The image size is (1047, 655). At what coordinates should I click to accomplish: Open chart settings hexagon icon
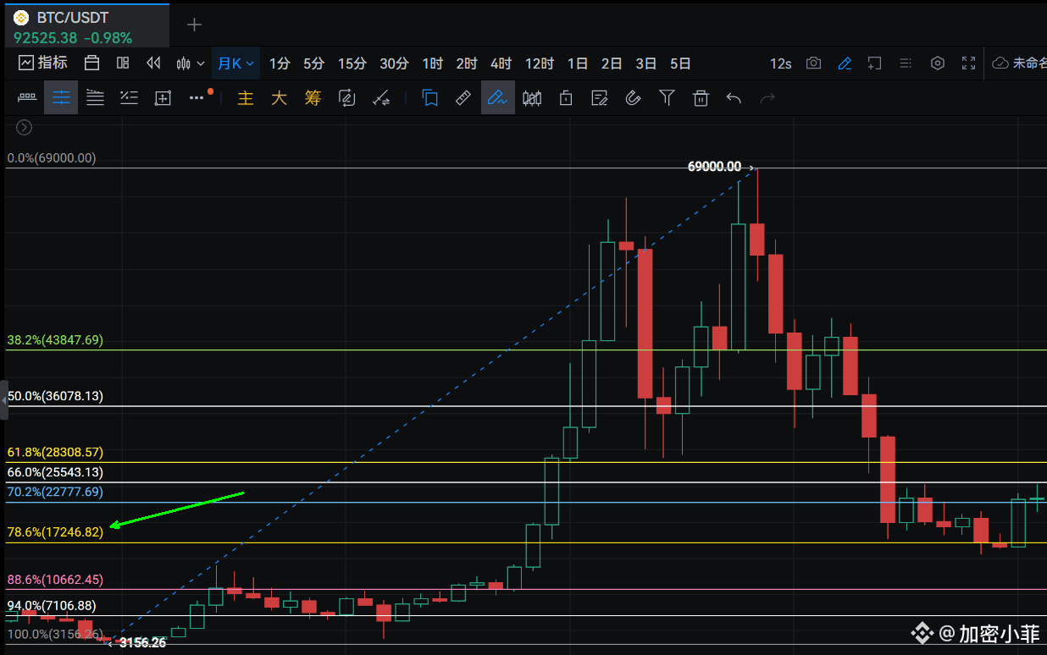(937, 63)
